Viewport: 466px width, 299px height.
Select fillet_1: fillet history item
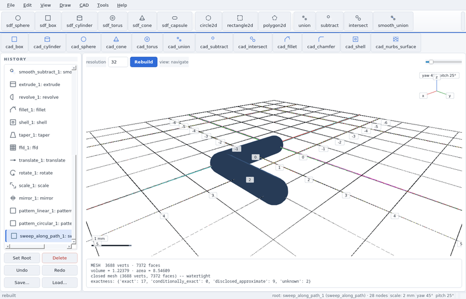pos(38,109)
